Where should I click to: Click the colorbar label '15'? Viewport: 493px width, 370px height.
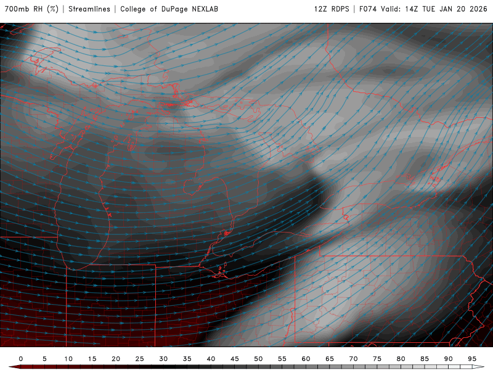coord(92,359)
